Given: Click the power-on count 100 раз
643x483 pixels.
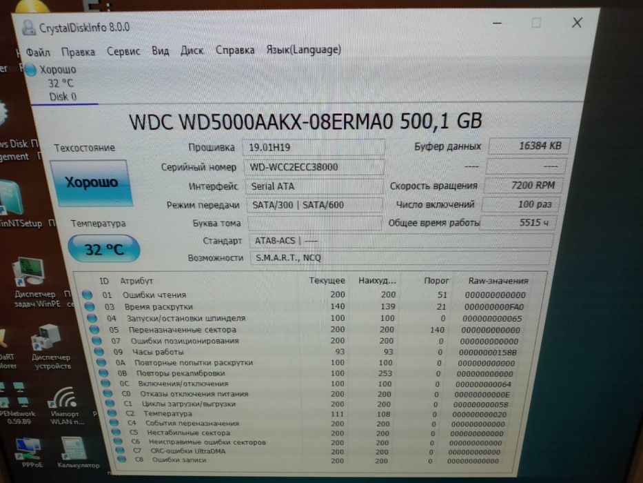Looking at the screenshot, I should coord(521,204).
